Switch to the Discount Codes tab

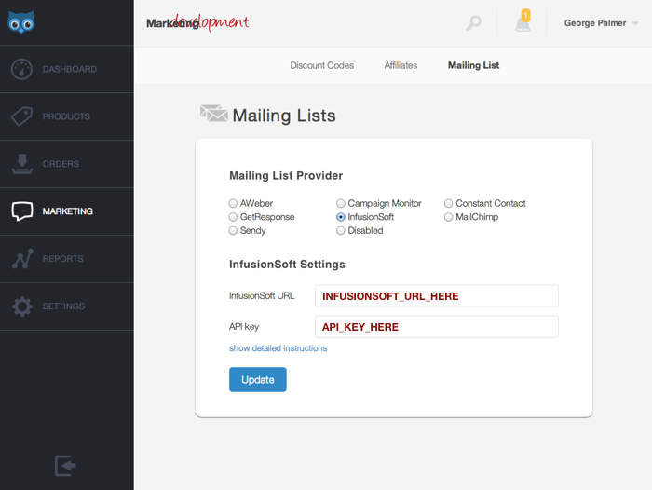pyautogui.click(x=322, y=65)
